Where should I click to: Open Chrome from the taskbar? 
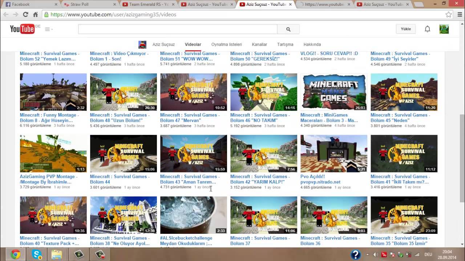15,254
